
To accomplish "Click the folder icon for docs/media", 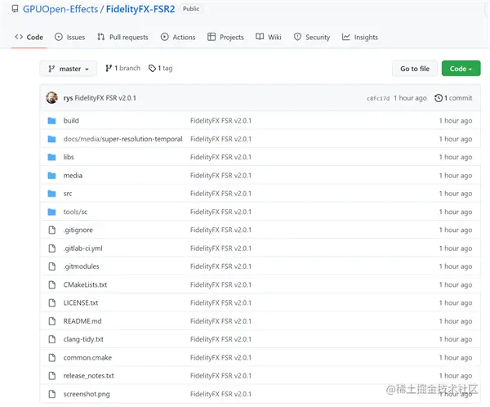I will 52,139.
